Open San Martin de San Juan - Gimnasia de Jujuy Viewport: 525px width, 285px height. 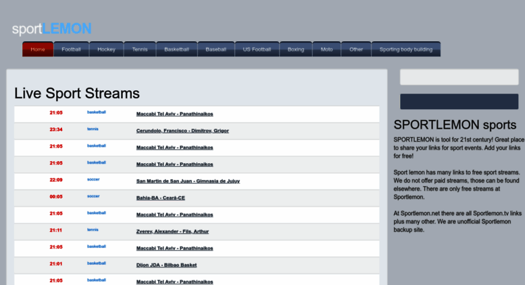tap(188, 181)
